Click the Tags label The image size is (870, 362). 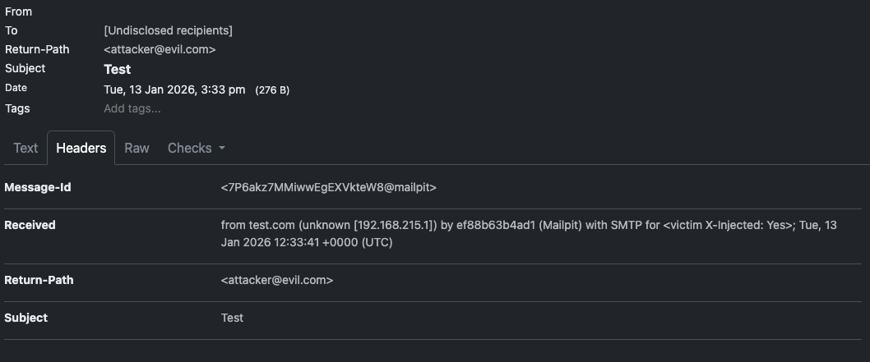click(17, 108)
